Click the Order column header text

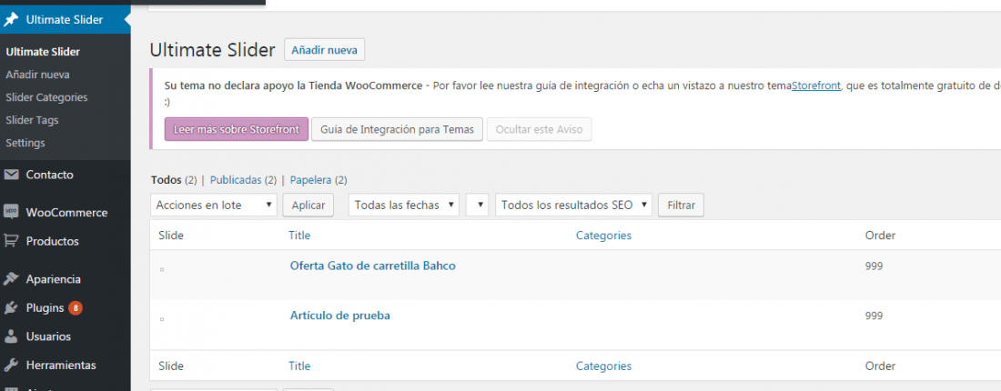[880, 236]
